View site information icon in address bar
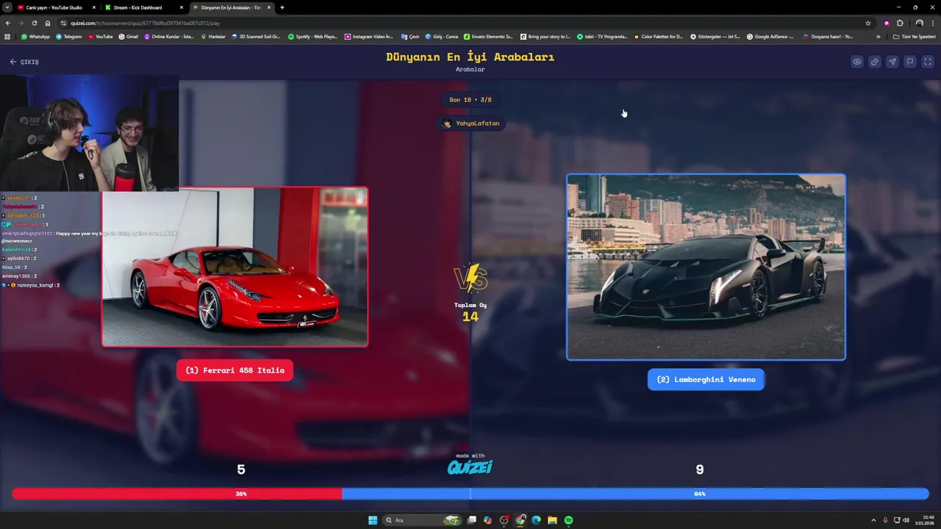 tap(64, 23)
